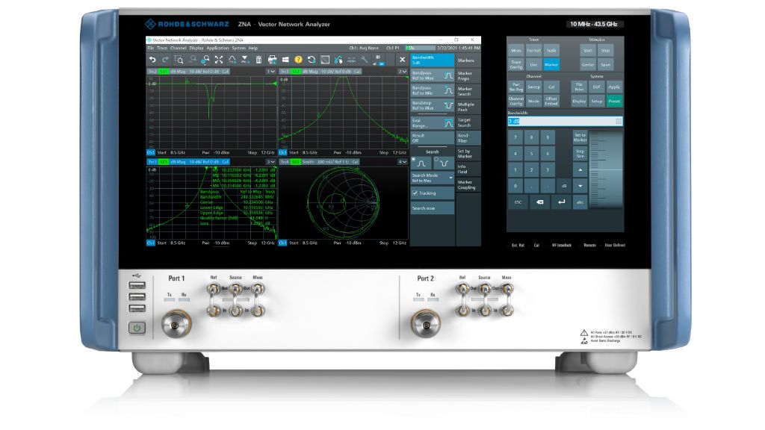Click the power button on front panel
The width and height of the screenshot is (765, 430).
coord(137,328)
